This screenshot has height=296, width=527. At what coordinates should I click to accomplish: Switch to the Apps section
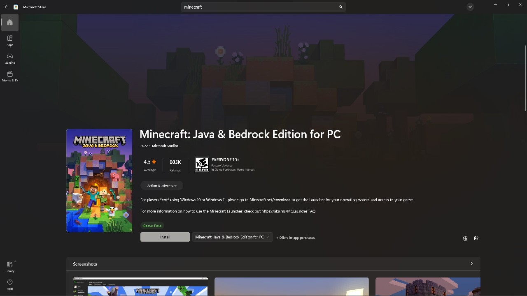(x=9, y=40)
